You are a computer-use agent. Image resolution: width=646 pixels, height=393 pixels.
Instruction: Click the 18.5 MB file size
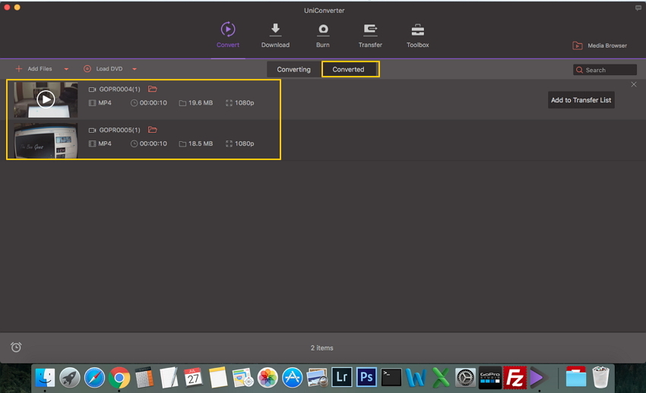[x=200, y=143]
